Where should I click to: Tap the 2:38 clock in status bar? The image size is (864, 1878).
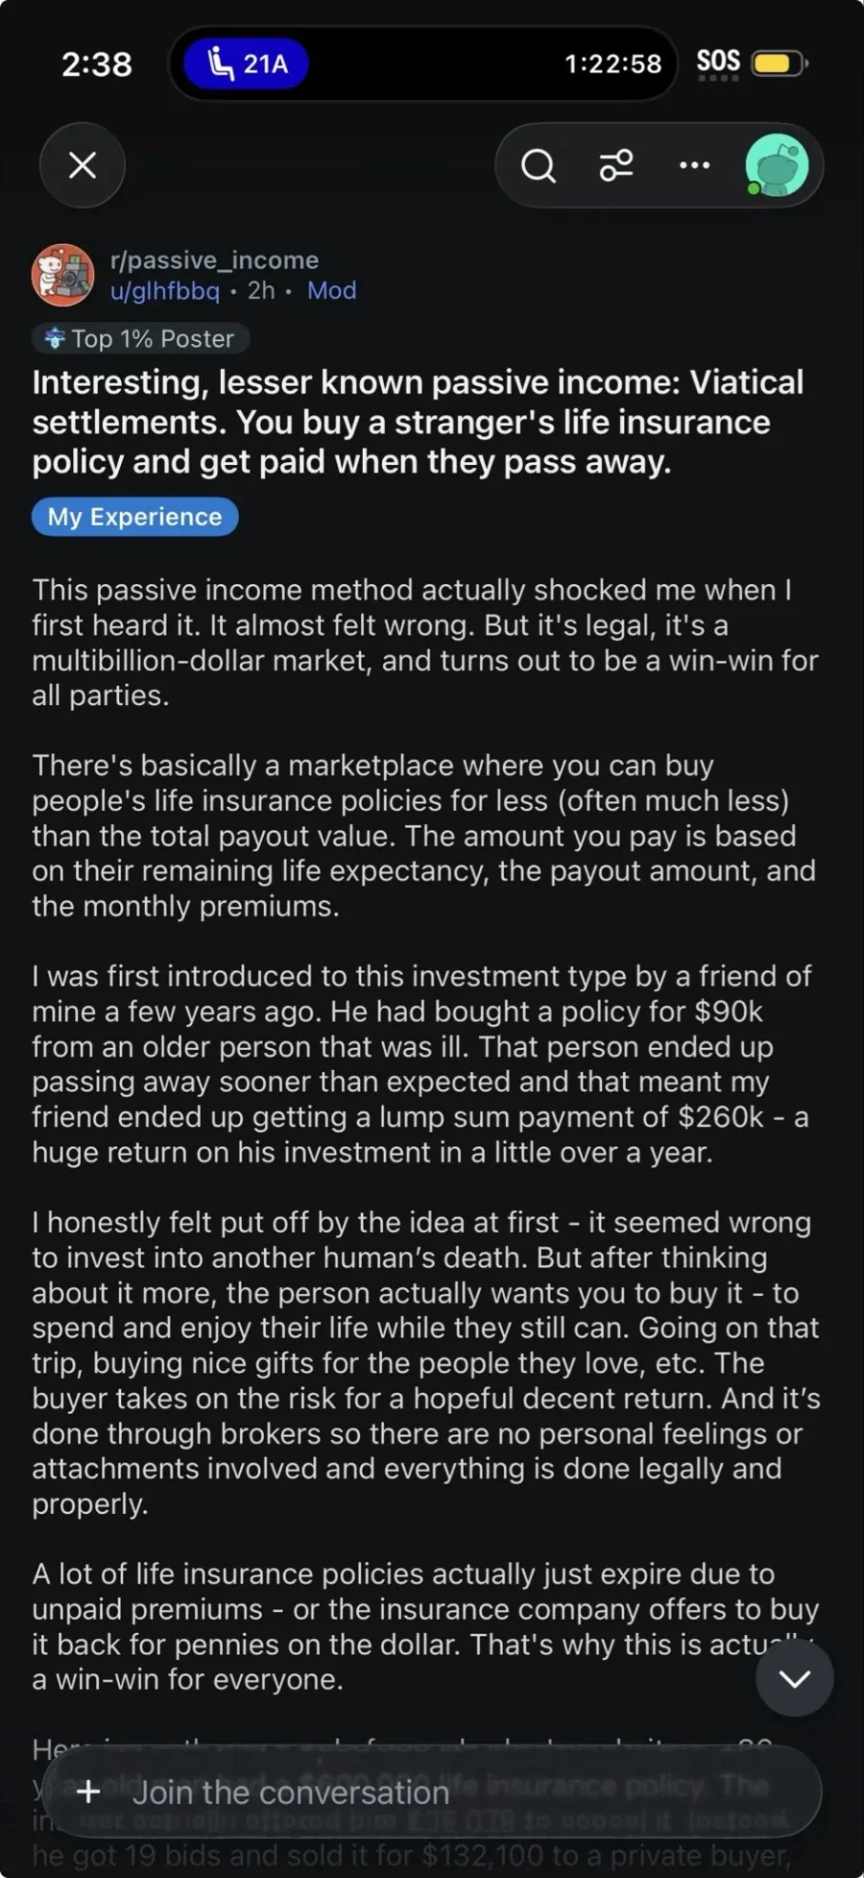(96, 63)
